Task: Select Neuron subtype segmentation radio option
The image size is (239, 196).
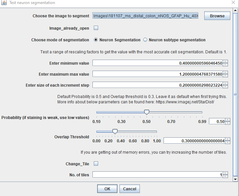Action: (145, 40)
